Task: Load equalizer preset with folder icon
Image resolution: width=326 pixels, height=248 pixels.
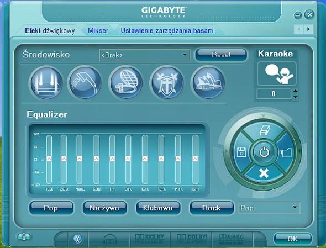Action: (287, 153)
